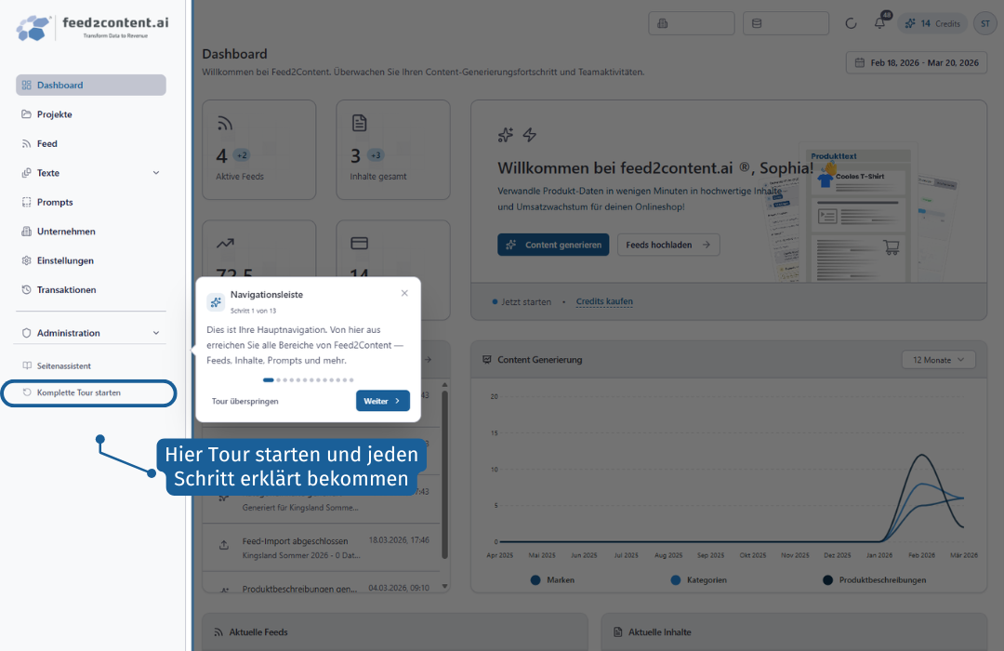Open the Feb 18 – Mar 20 date range picker

click(x=917, y=63)
